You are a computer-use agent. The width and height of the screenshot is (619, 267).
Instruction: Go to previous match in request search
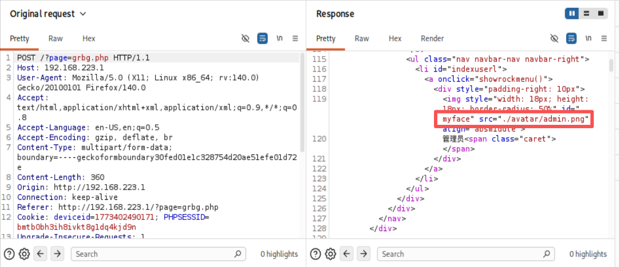40,254
